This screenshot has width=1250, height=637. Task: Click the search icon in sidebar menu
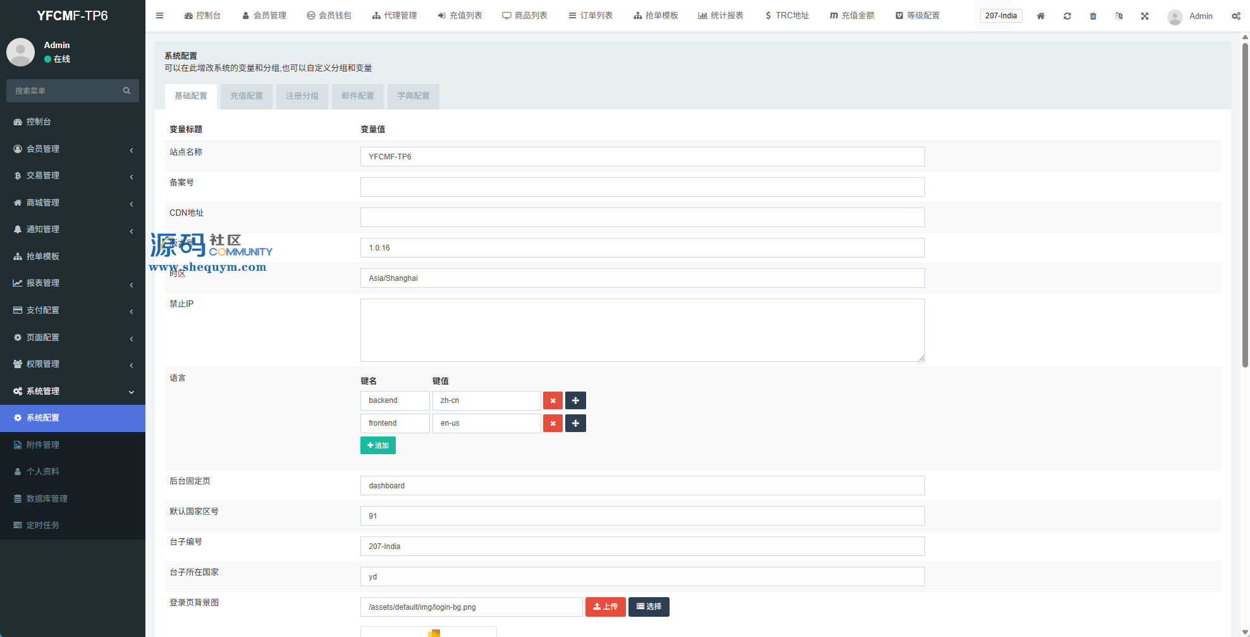(x=126, y=91)
